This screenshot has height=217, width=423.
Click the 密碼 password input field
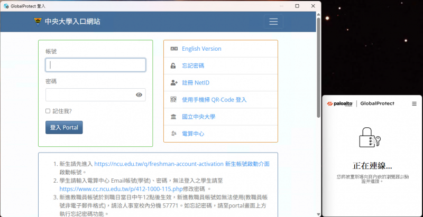pos(90,95)
